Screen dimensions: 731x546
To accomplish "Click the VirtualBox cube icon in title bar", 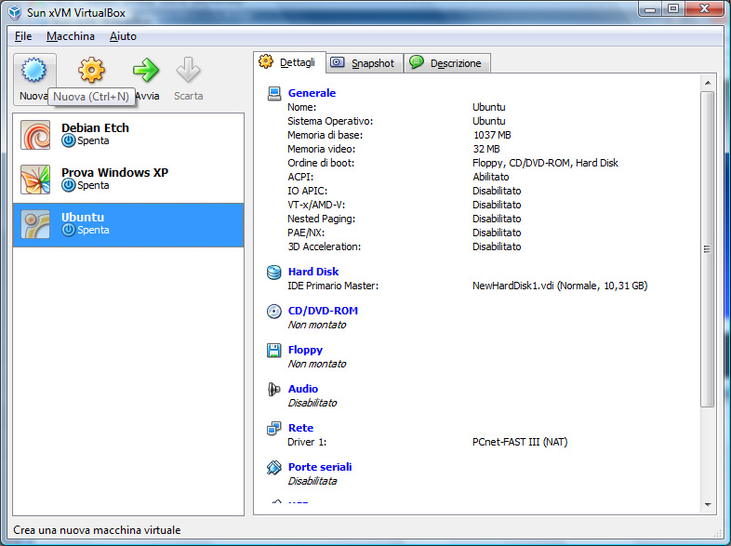I will click(15, 13).
